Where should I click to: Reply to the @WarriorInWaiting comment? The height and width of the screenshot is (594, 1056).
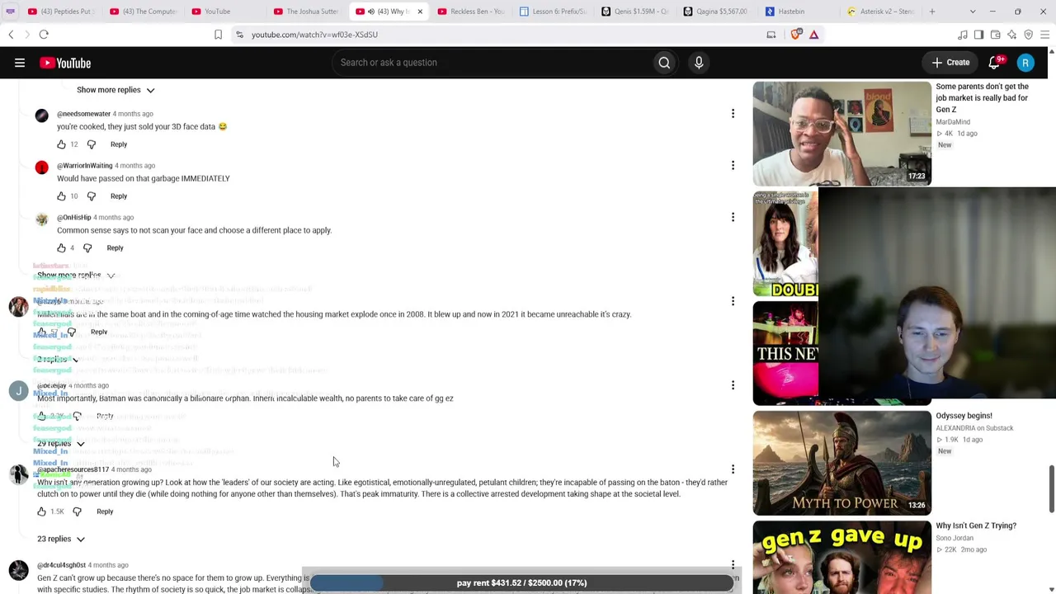(119, 196)
